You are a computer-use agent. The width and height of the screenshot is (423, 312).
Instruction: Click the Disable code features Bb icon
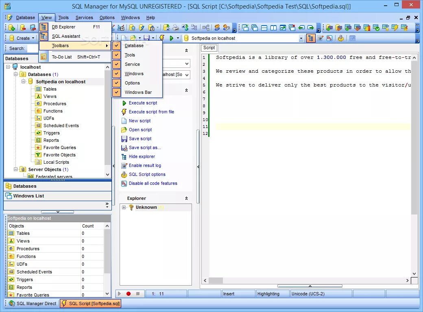pos(329,38)
